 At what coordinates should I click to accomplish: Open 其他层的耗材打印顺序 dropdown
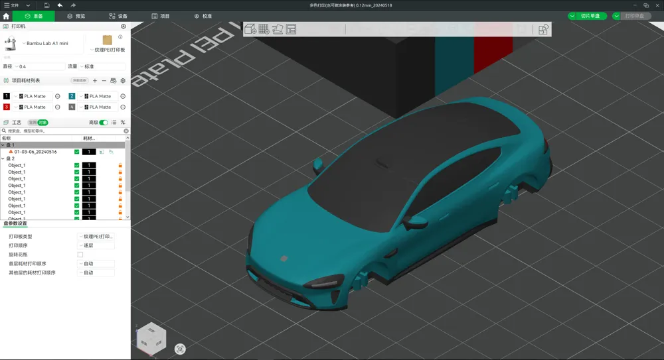[96, 273]
